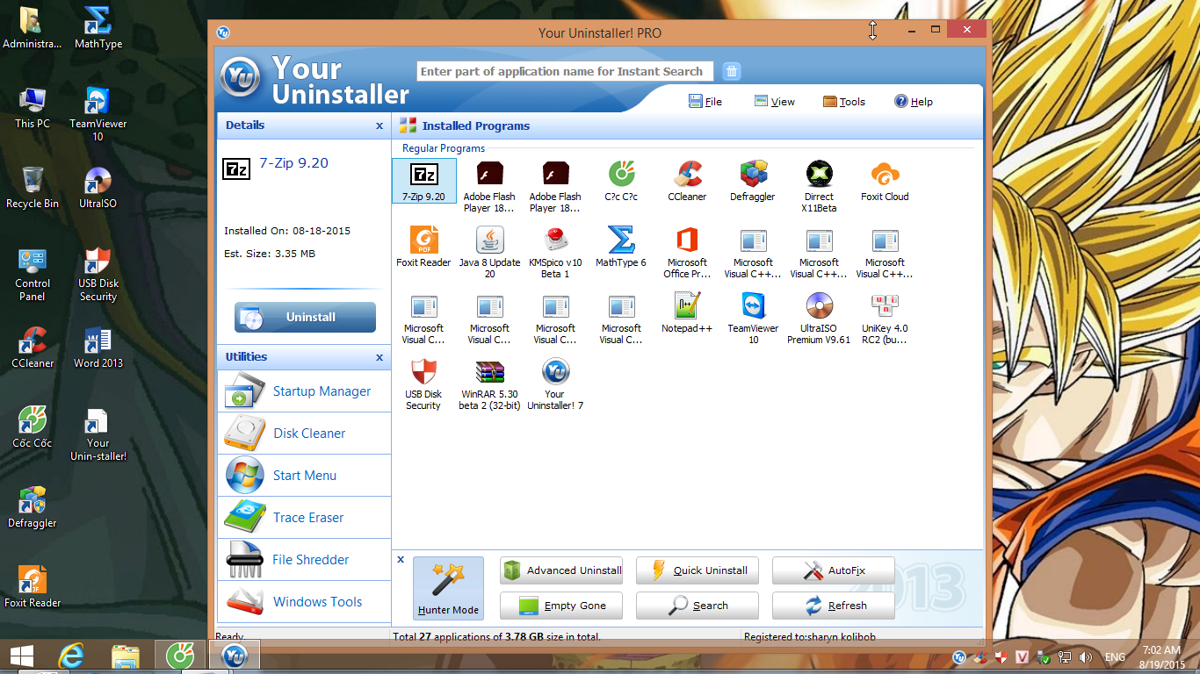
Task: Click the clear search trash icon
Action: (732, 71)
